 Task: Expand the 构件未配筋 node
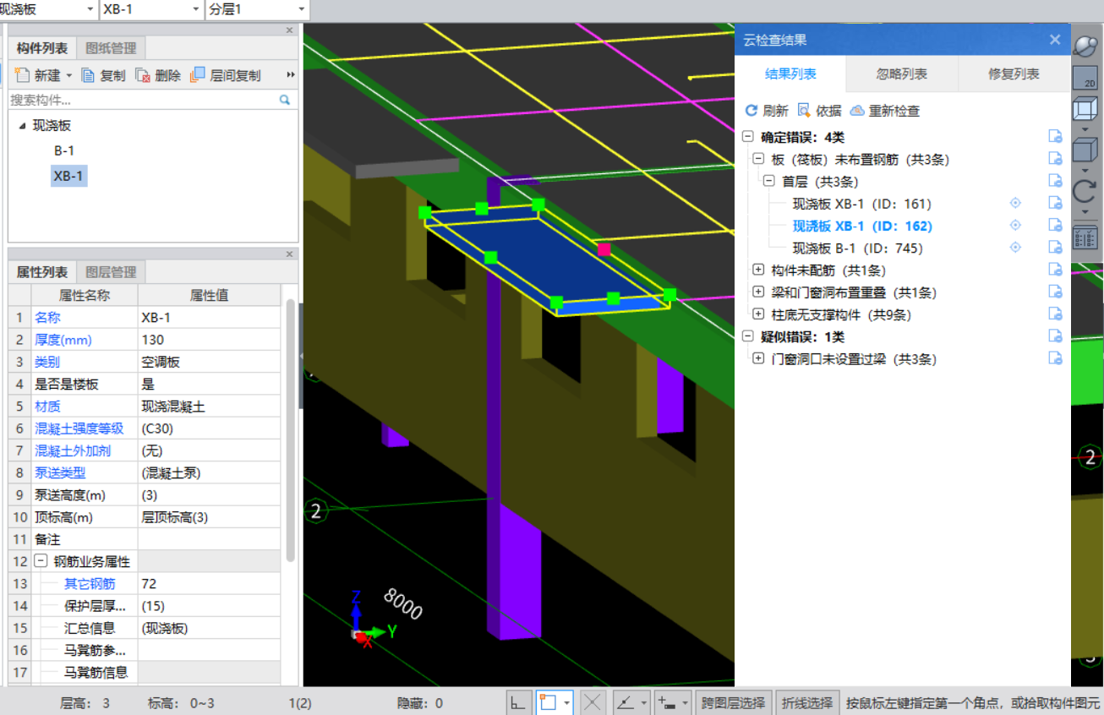pyautogui.click(x=758, y=270)
